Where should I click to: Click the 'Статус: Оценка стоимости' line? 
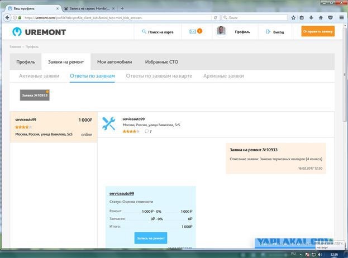(x=131, y=202)
